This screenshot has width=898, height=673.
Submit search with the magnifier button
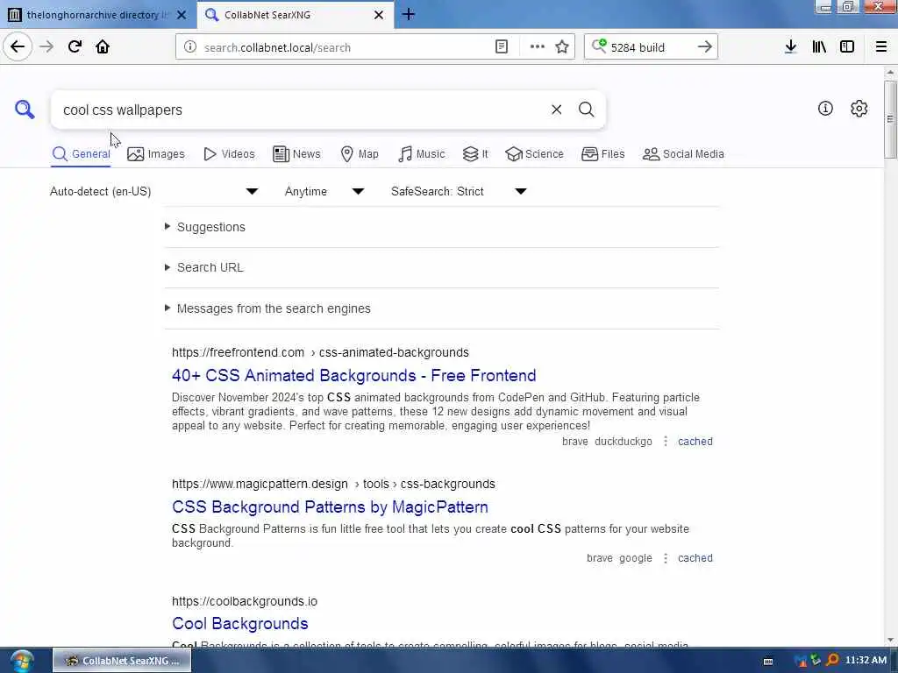(x=586, y=110)
